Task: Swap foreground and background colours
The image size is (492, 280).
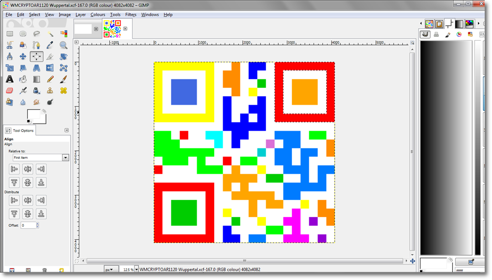Action: (x=44, y=111)
